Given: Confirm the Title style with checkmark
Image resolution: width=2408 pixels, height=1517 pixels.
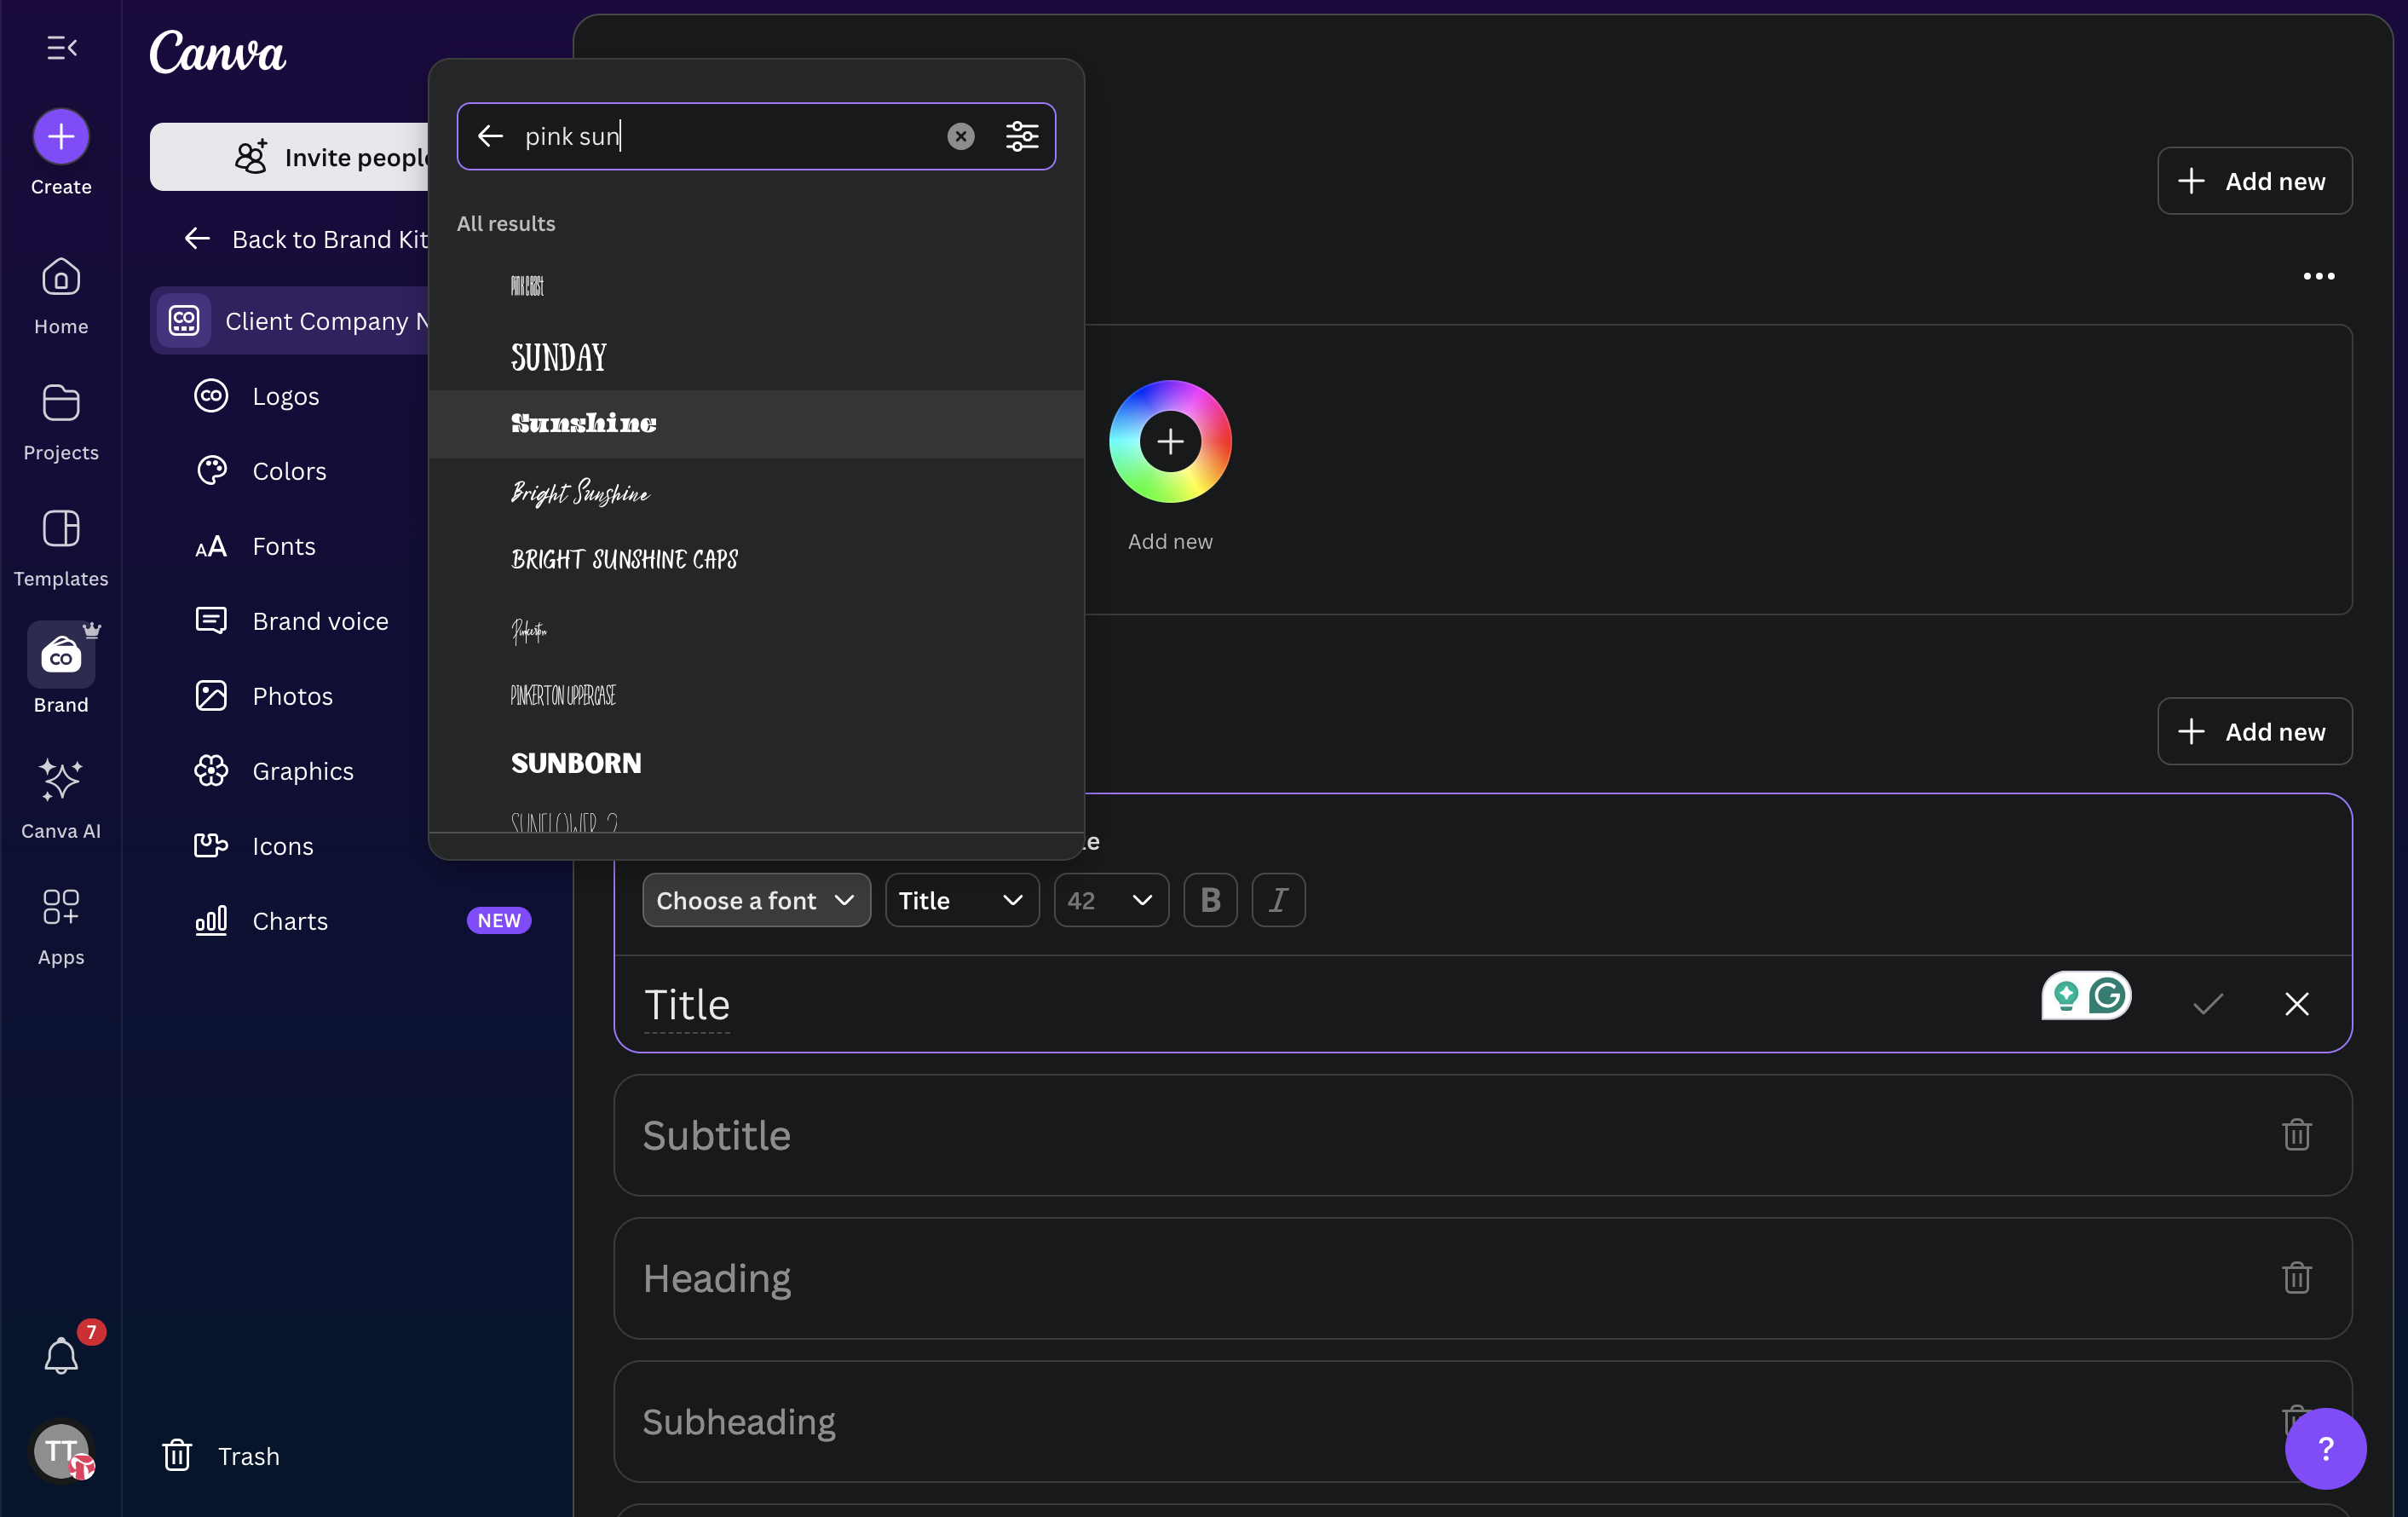Looking at the screenshot, I should pos(2208,1003).
